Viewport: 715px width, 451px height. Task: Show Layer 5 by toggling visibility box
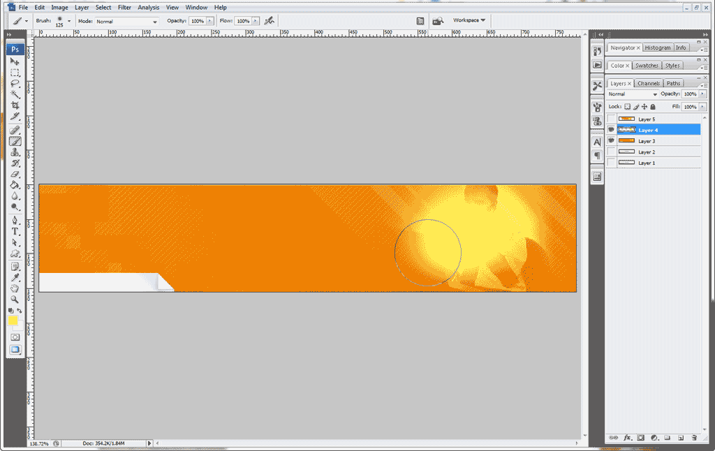point(611,119)
